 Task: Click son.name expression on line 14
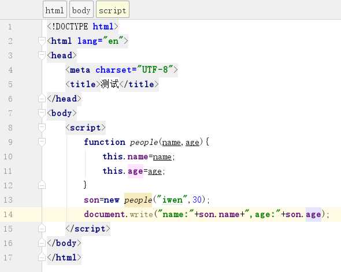pos(220,214)
